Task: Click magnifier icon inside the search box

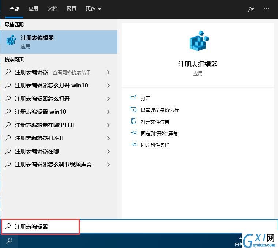Action: click(8, 226)
